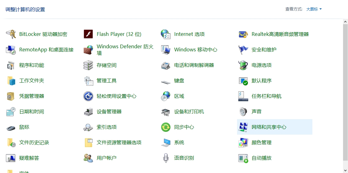Click the Windows 移动中心 icon
This screenshot has width=348, height=173.
(x=165, y=50)
